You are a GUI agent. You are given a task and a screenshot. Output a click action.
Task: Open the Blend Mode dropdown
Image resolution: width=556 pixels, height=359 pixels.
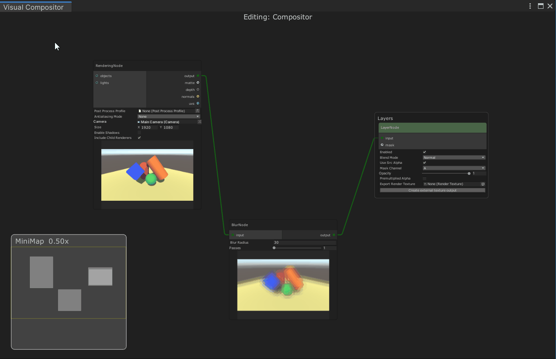point(454,157)
